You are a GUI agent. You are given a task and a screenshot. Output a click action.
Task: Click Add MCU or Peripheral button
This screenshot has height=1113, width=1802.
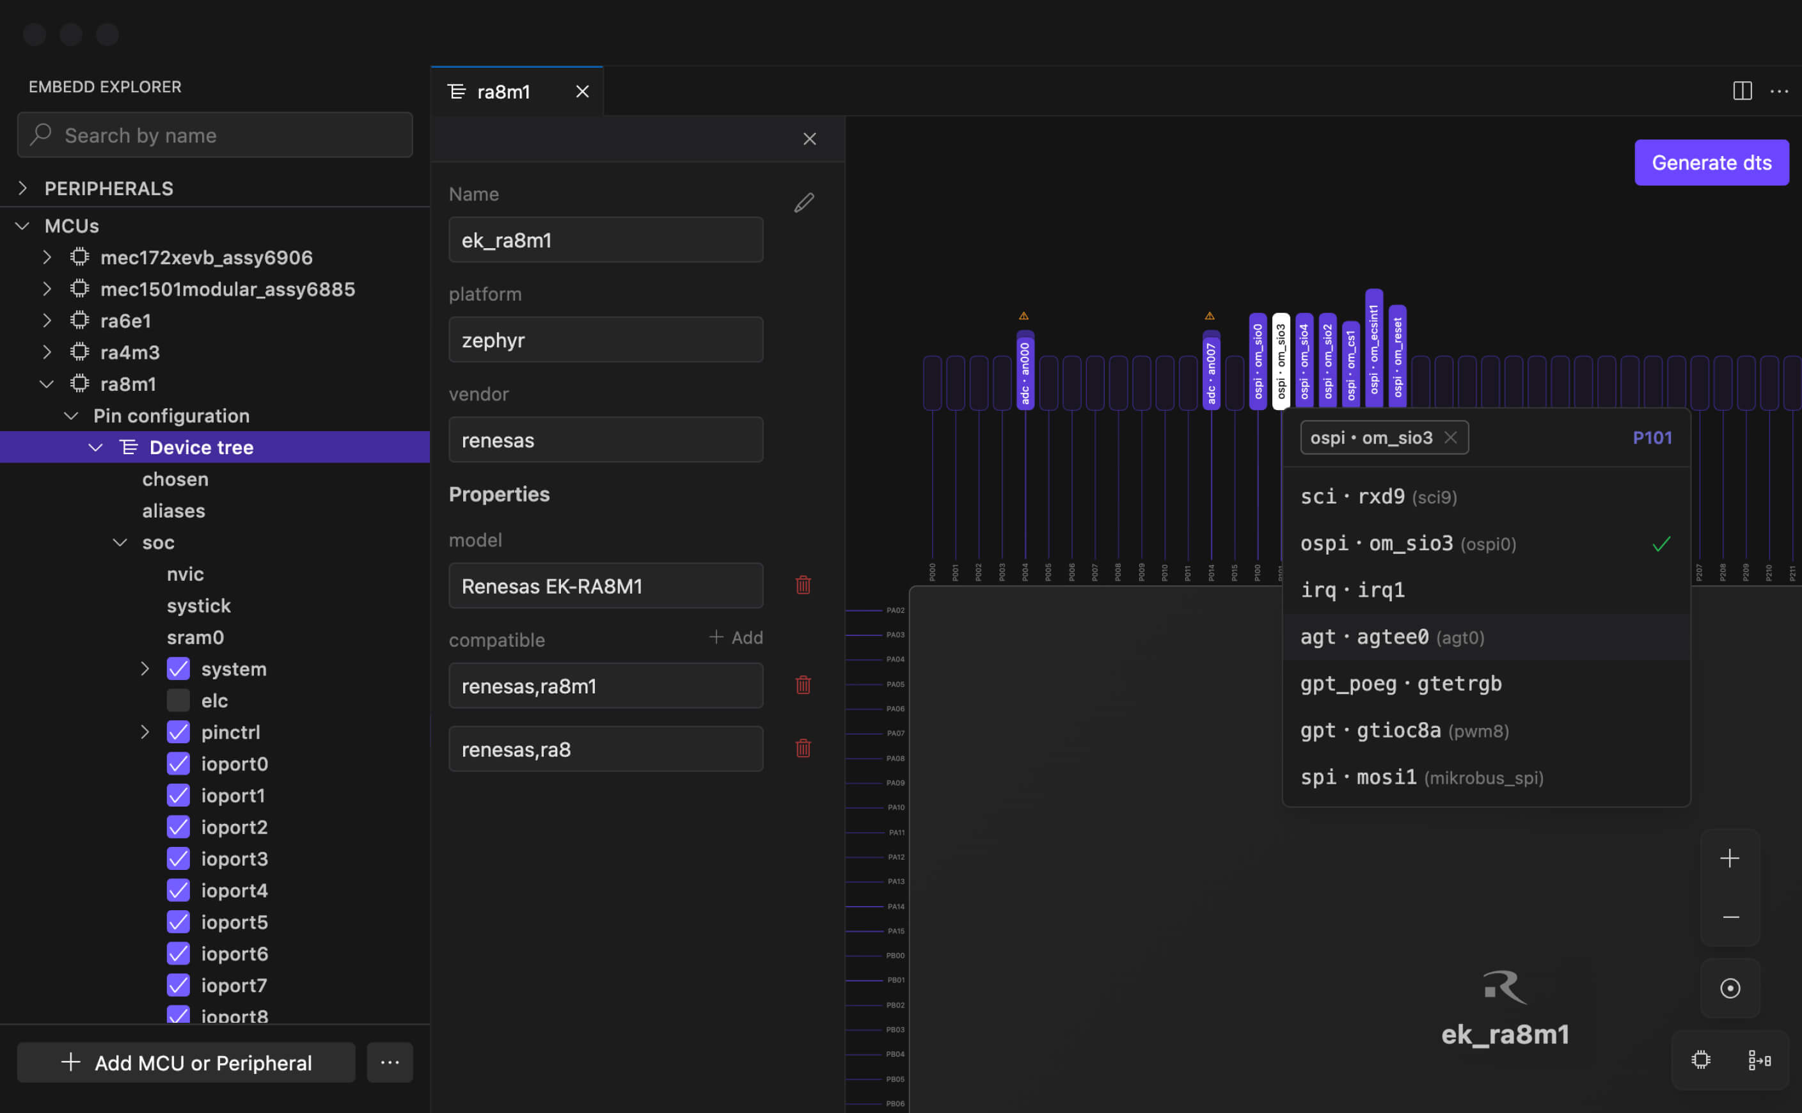[x=186, y=1062]
